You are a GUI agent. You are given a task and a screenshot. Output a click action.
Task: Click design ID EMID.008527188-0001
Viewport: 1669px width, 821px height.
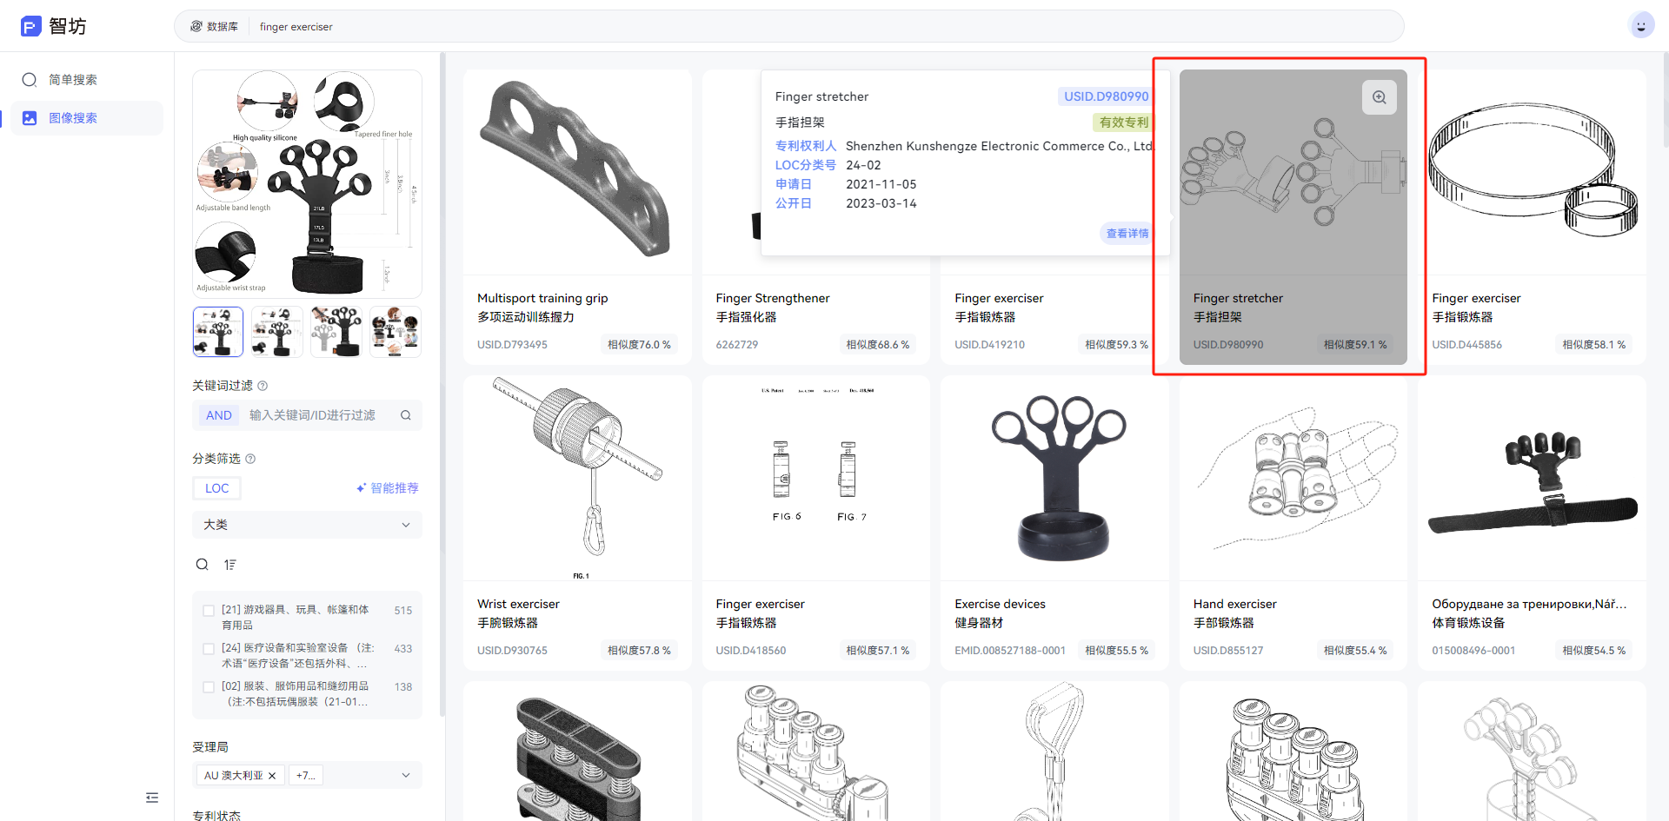[x=1010, y=651]
